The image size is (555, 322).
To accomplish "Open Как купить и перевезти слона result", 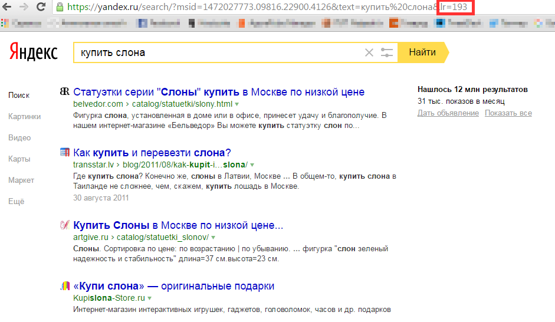I will pos(152,153).
